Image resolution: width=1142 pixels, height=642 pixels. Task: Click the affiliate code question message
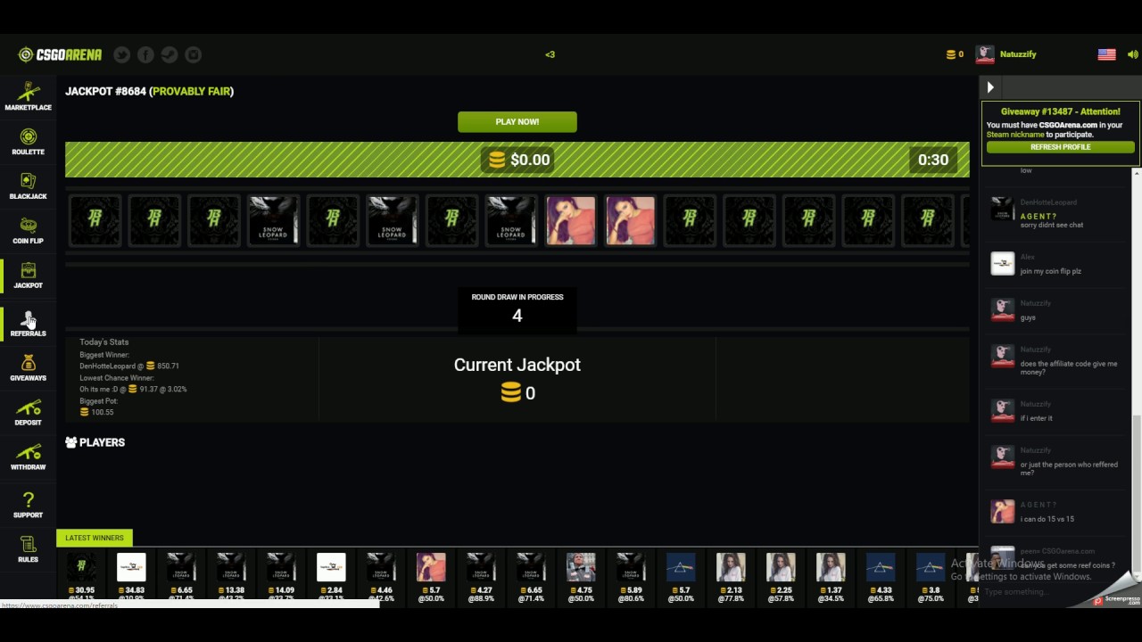pos(1068,367)
